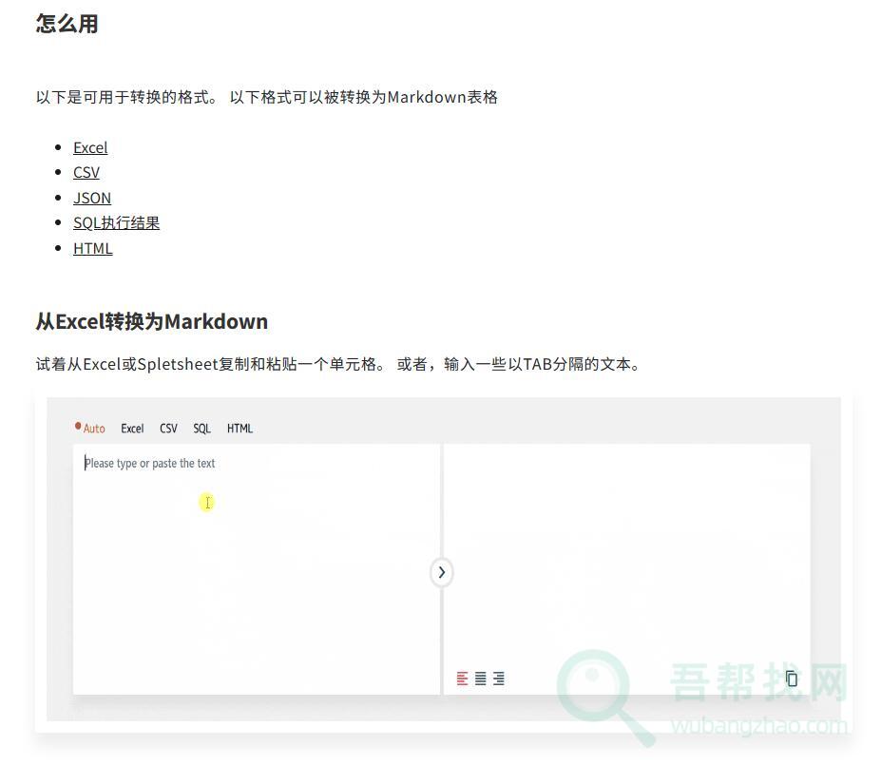Screen dimensions: 881x765
Task: Switch to the SQL input tab
Action: 201,429
